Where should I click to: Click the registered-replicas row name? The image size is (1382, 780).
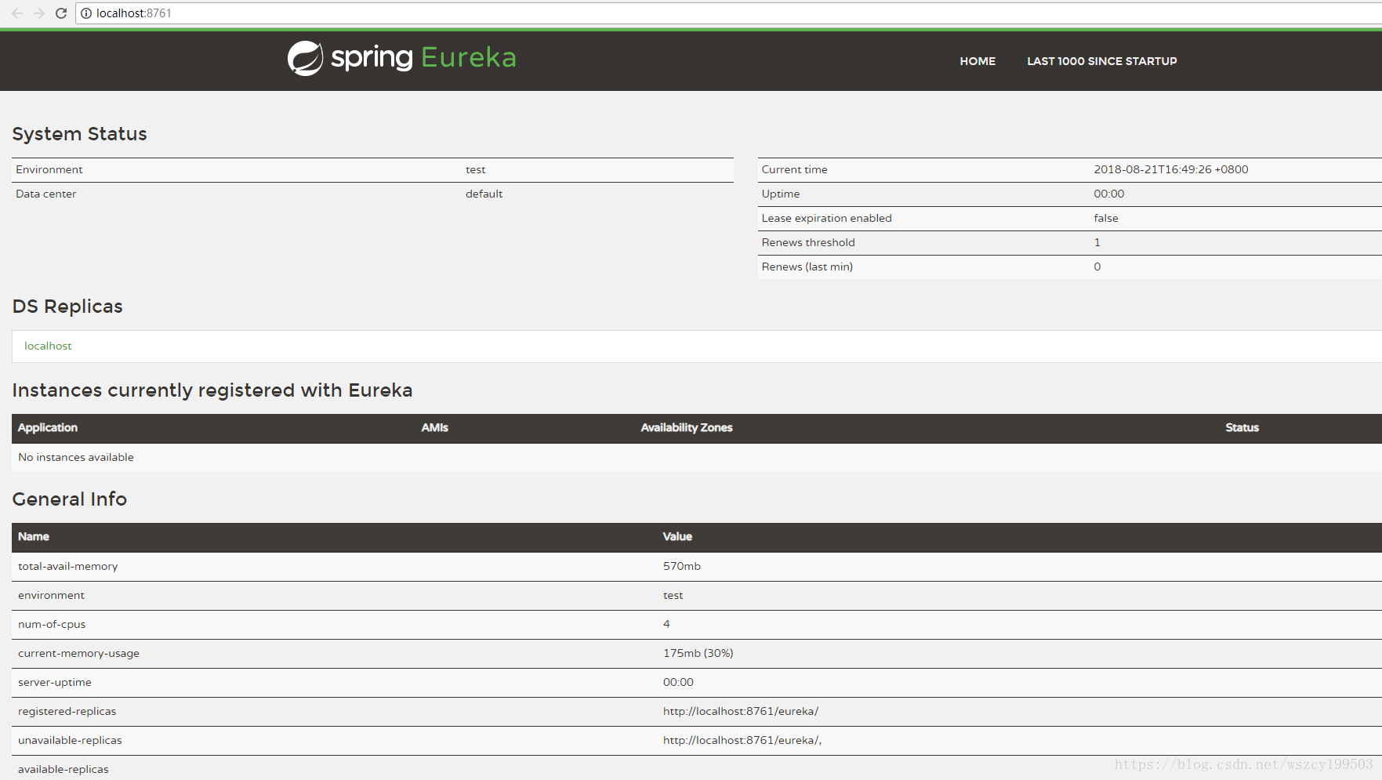click(x=67, y=711)
